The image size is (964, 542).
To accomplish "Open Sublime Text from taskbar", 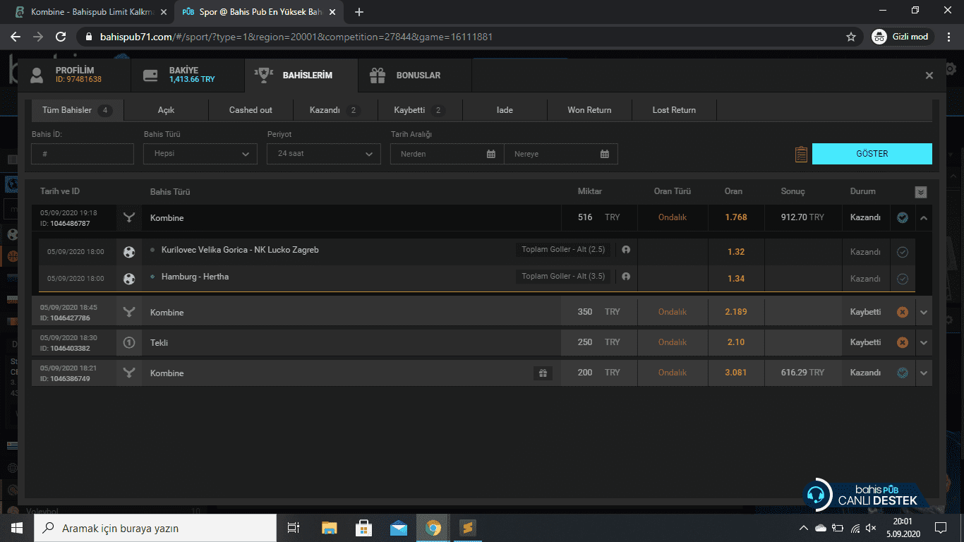I will point(468,528).
